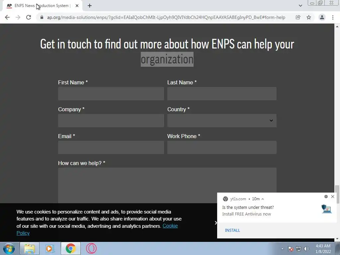Focus the Last Name field
The height and width of the screenshot is (255, 340).
[x=222, y=94]
